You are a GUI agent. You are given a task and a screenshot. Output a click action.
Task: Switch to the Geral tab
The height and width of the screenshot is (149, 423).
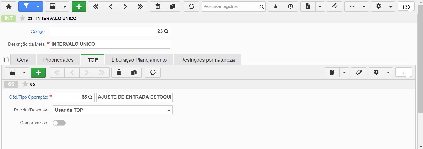click(23, 60)
